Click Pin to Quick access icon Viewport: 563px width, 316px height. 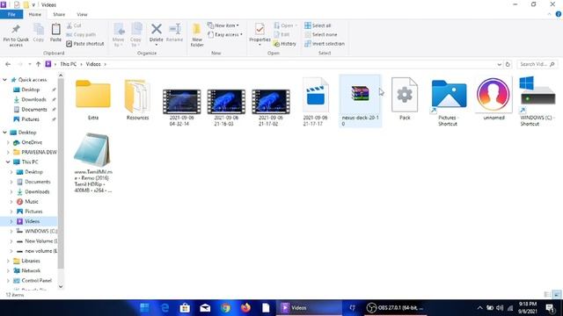tap(16, 29)
